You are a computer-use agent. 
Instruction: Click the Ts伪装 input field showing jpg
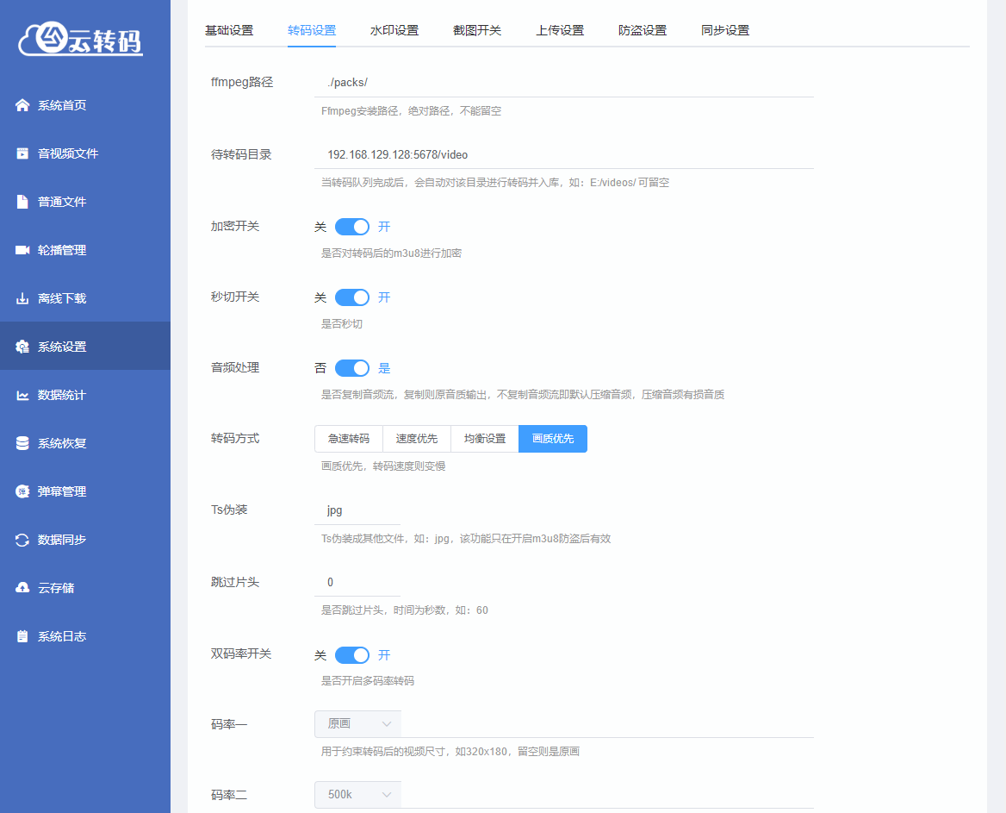357,510
